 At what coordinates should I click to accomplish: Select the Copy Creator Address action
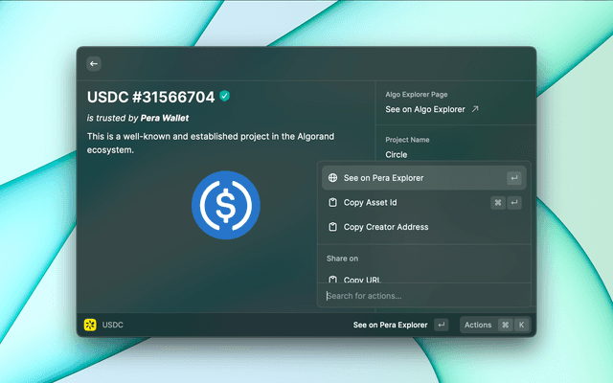click(385, 228)
